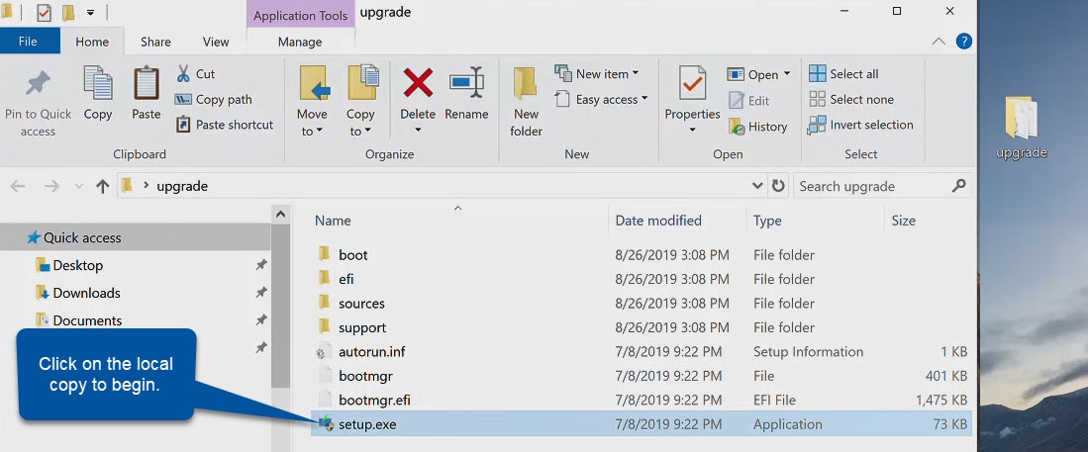Screen dimensions: 1088x452
Task: Click the Up arrow navigation button
Action: coord(103,186)
